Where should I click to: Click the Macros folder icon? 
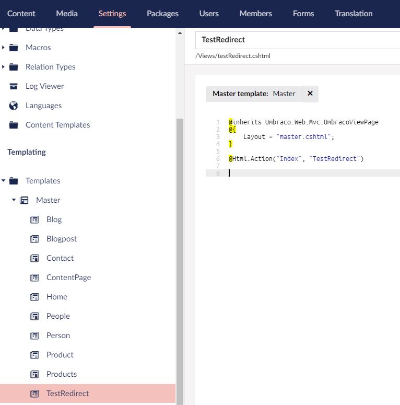(x=14, y=48)
